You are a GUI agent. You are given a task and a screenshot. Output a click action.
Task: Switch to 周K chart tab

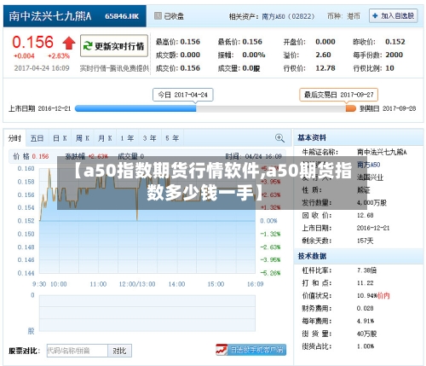[83, 138]
